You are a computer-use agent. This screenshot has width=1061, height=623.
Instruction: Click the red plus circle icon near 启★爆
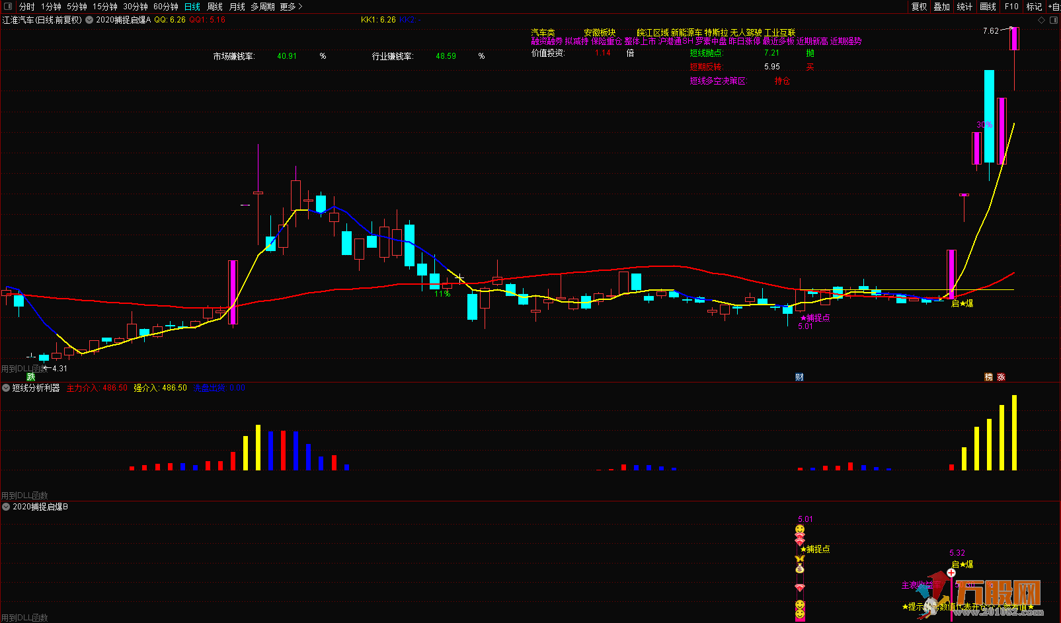[x=951, y=573]
